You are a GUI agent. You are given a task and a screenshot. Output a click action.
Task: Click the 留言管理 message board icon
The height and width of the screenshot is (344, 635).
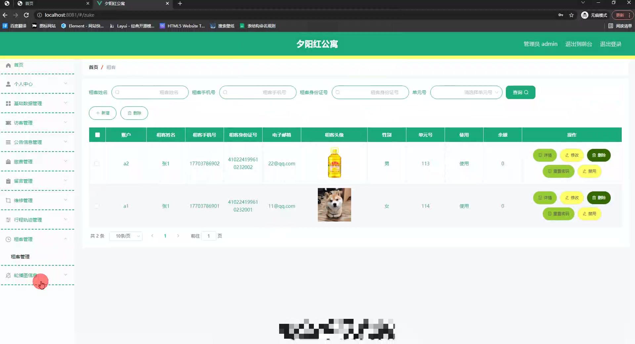pyautogui.click(x=8, y=181)
